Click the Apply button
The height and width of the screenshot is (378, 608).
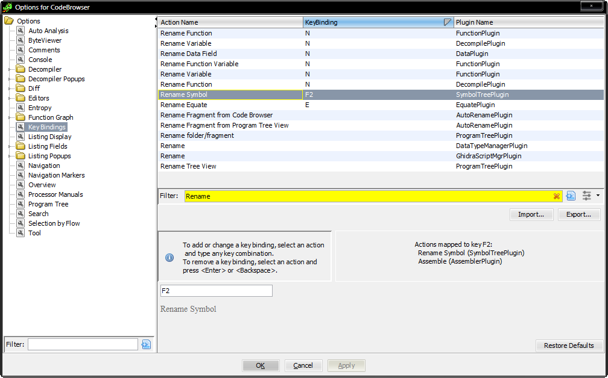pos(346,365)
